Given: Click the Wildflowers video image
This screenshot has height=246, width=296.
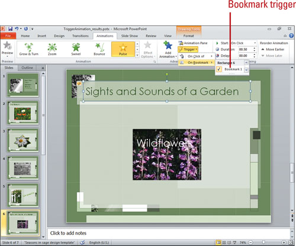Looking at the screenshot, I should (167, 154).
